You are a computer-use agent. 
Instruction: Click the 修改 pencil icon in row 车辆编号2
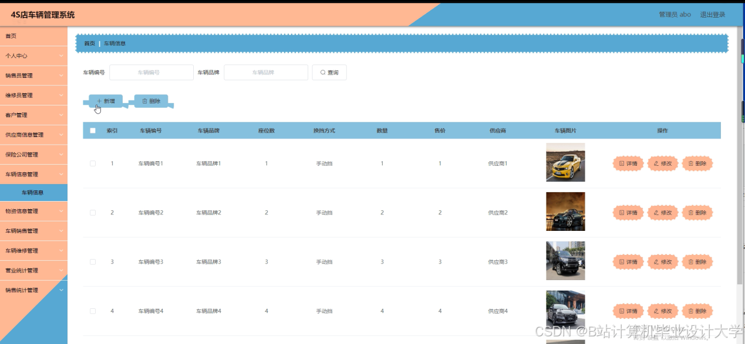coord(656,213)
